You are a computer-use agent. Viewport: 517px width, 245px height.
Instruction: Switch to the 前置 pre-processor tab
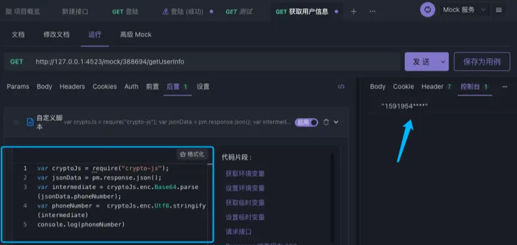pos(153,87)
